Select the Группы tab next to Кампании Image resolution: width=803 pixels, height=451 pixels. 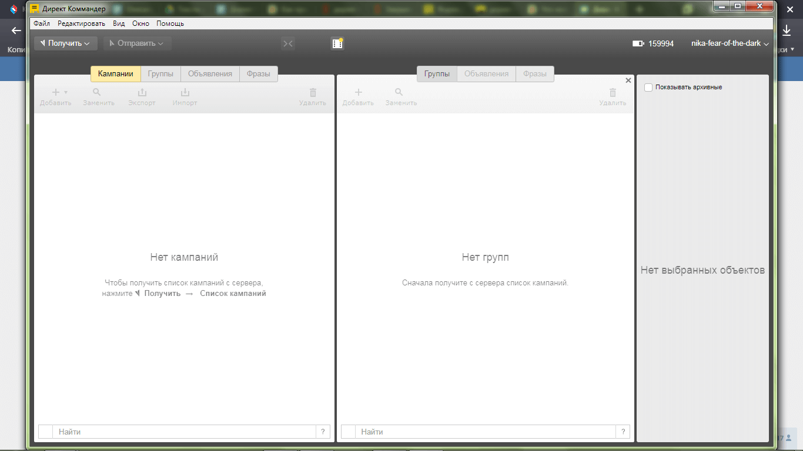[x=160, y=74]
